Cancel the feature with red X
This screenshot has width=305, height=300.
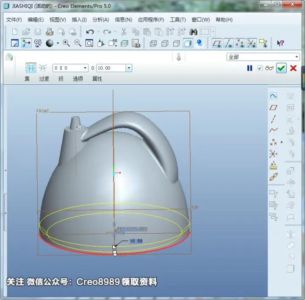(x=293, y=68)
